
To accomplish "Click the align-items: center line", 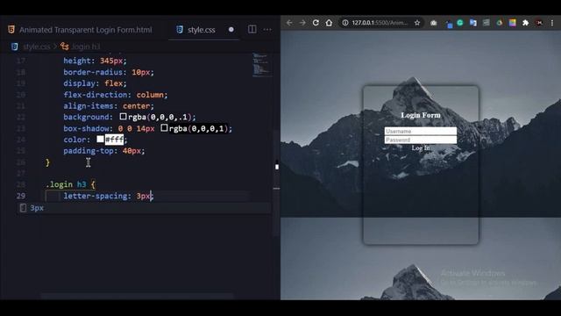I will coord(109,105).
